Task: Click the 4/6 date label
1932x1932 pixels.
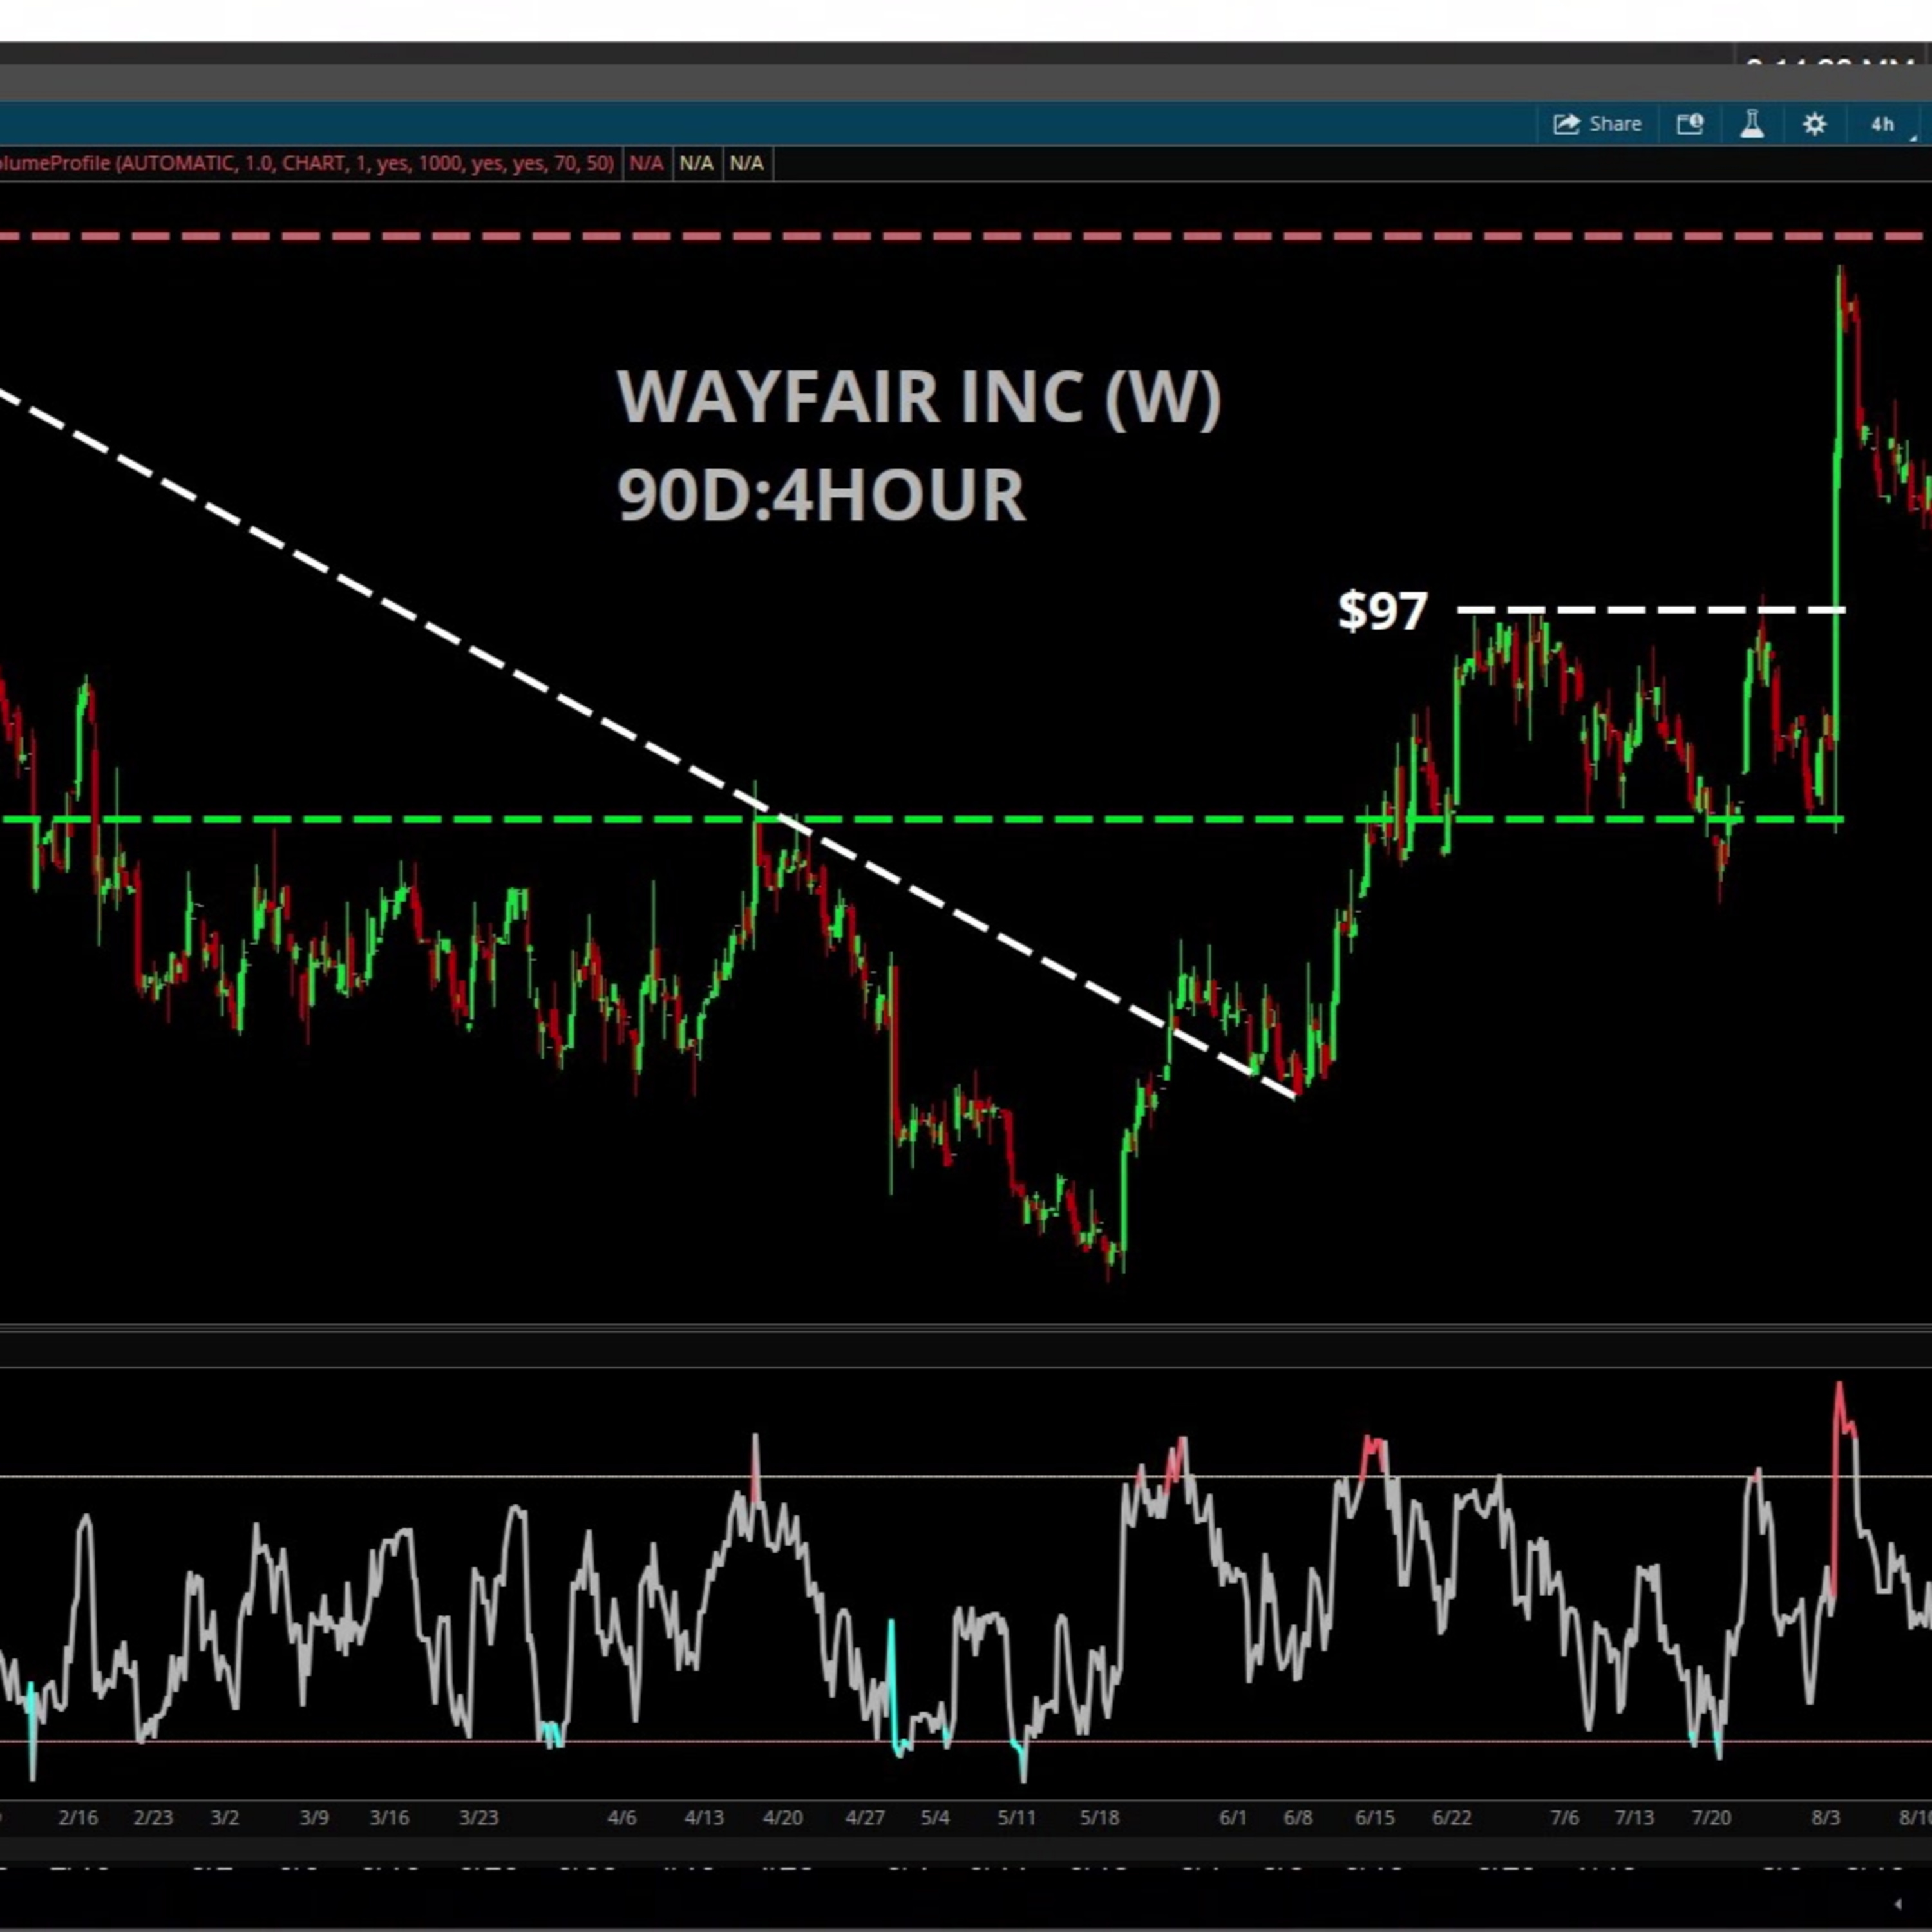Action: pyautogui.click(x=622, y=1817)
